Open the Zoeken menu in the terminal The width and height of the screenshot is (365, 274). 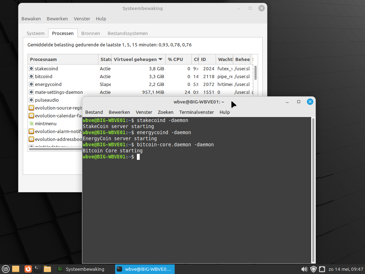165,112
